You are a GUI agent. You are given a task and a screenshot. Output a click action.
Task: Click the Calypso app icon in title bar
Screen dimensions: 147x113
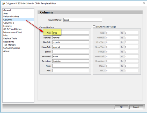pos(3,3)
